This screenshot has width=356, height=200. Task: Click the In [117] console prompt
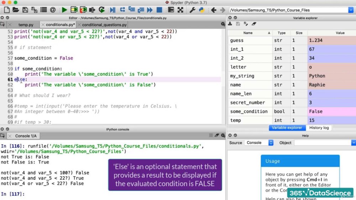(x=12, y=194)
